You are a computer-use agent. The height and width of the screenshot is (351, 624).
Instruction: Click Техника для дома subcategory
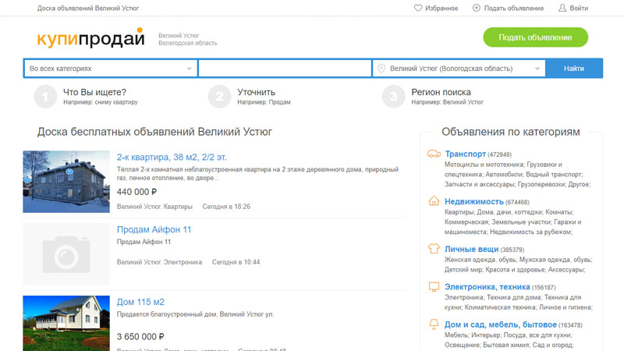514,297
